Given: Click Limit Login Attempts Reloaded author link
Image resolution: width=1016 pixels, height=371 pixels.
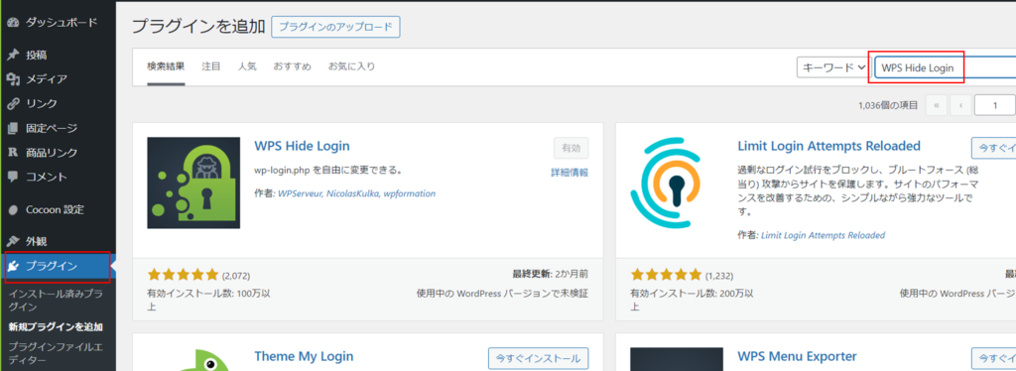Looking at the screenshot, I should [823, 235].
